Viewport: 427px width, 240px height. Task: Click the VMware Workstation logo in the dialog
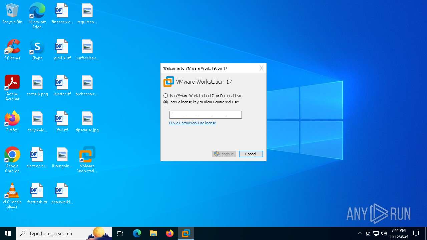pyautogui.click(x=168, y=82)
